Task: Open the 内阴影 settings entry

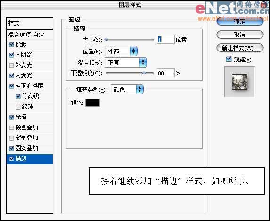Action: (x=24, y=55)
